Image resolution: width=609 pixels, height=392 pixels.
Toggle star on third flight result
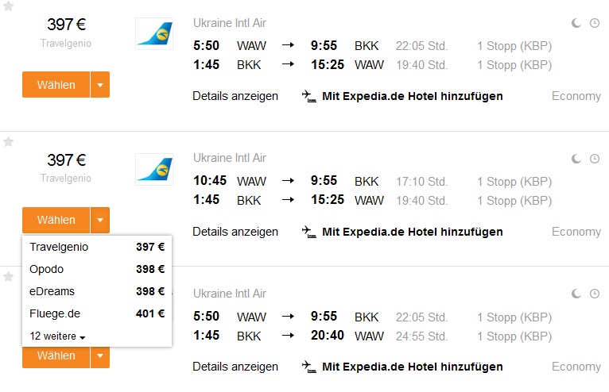tap(9, 276)
